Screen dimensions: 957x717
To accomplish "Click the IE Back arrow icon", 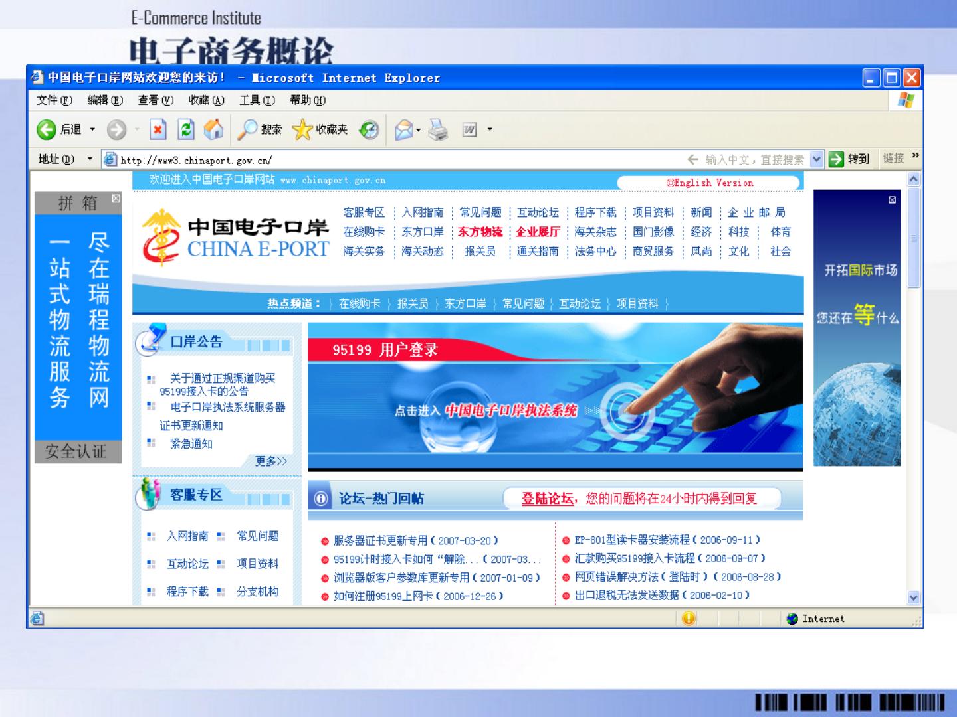I will pos(46,129).
